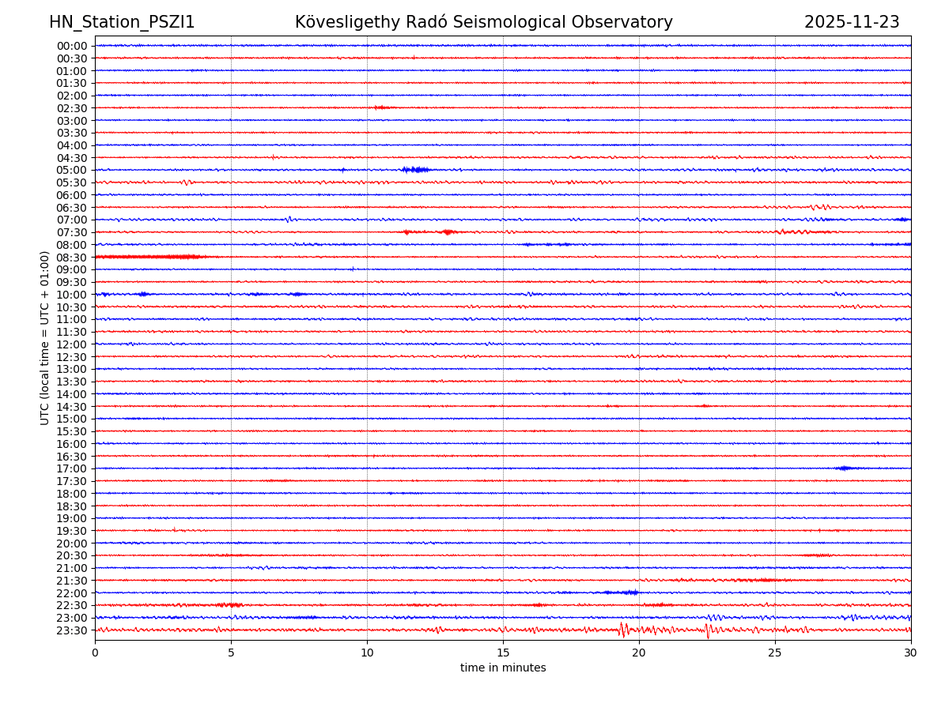Viewport: 949px width, 711px height.
Task: Click the large red spike on the 23:30 trace
Action: click(623, 630)
